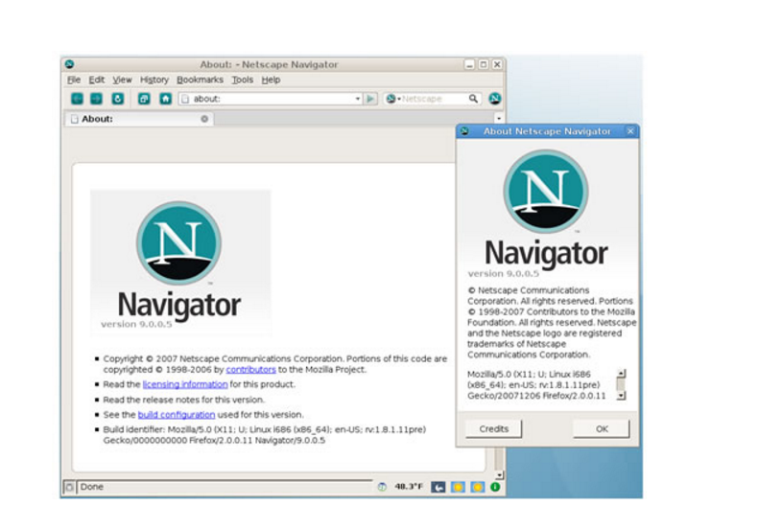This screenshot has height=505, width=758.
Task: Open the licensing information link
Action: click(x=185, y=385)
